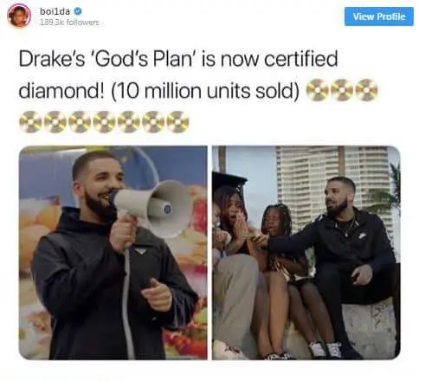Click the sixth disc emoji in the bottom emoji row
This screenshot has width=438, height=381.
tap(153, 122)
